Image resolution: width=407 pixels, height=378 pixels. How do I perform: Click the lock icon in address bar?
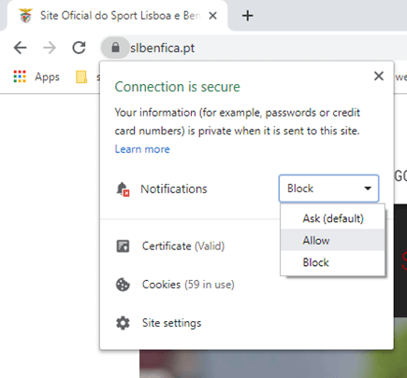pos(115,48)
